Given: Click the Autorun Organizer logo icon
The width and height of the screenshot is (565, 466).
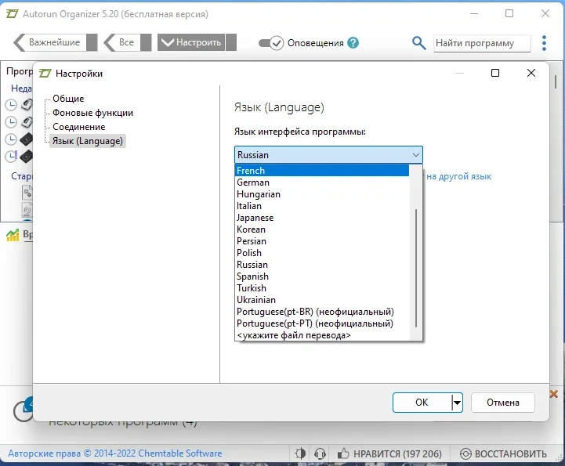Looking at the screenshot, I should (x=12, y=14).
